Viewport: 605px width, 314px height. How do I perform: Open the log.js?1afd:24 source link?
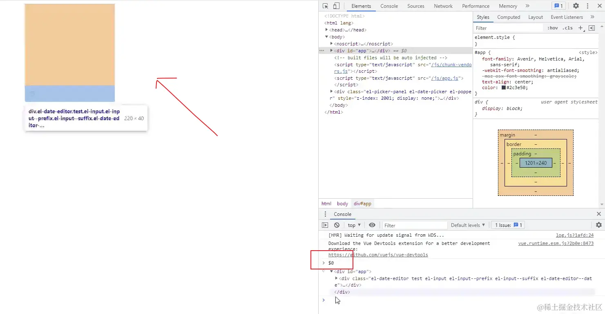575,235
